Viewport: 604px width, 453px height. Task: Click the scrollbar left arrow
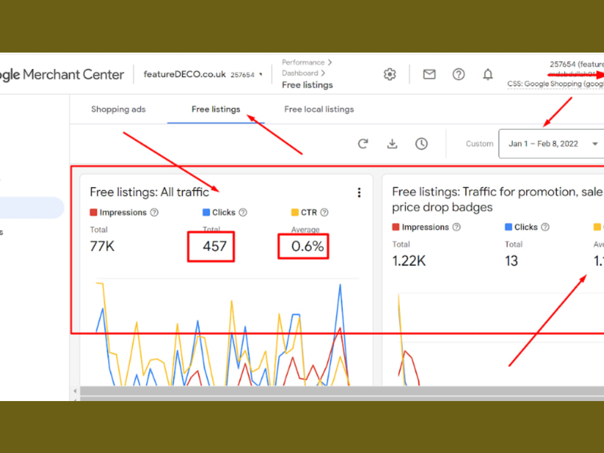click(x=75, y=391)
